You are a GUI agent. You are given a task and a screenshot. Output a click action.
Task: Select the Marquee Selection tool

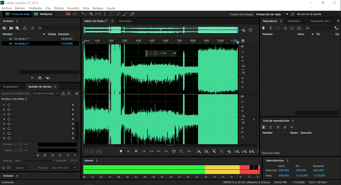pos(112,14)
